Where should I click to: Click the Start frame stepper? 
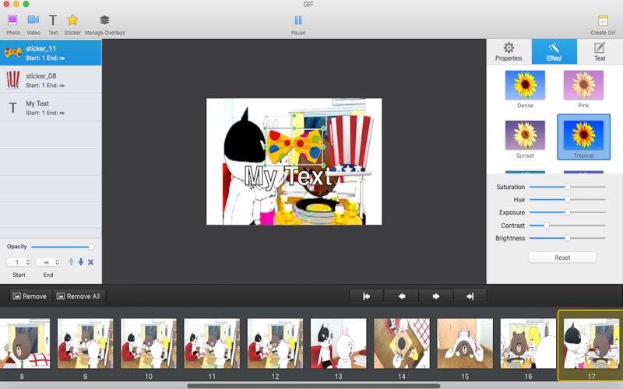coord(28,262)
